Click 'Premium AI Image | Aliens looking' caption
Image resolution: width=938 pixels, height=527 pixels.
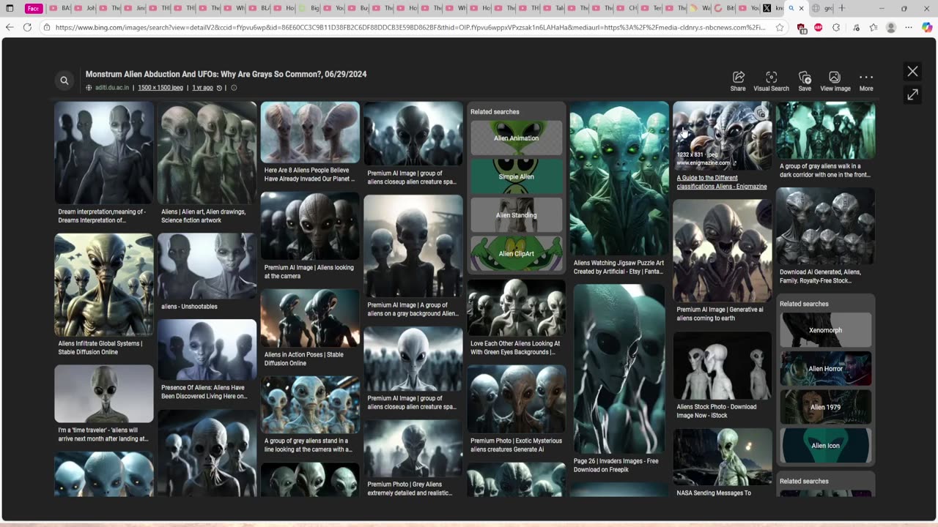click(x=309, y=272)
